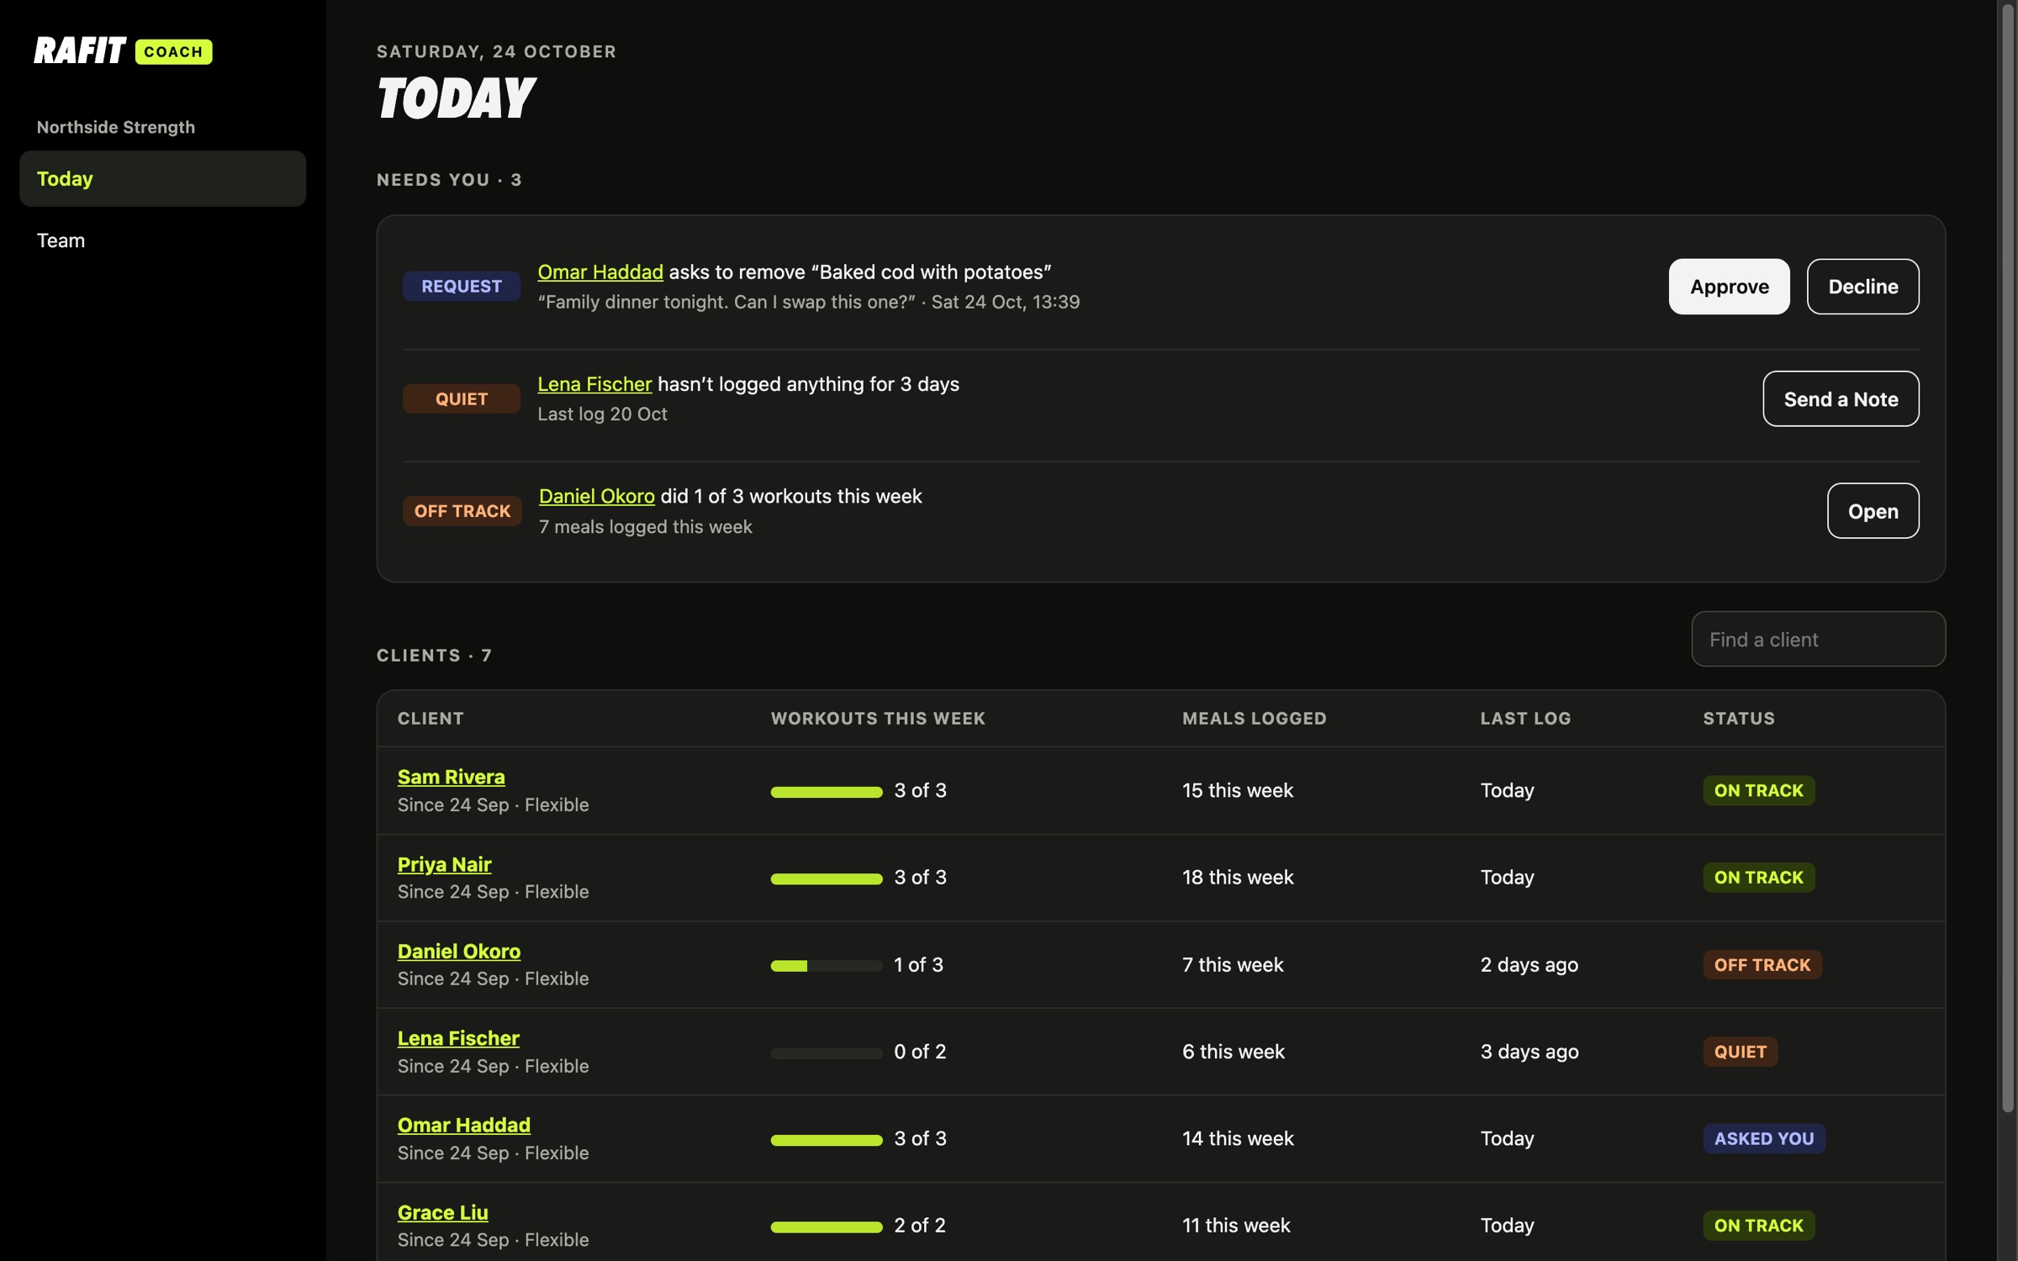Click Grace Liu's ON TRACK status badge

click(1758, 1225)
